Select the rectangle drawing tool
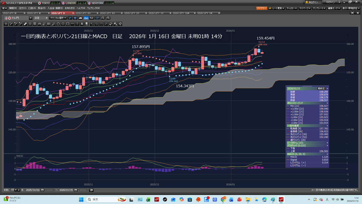Image resolution: width=362 pixels, height=204 pixels. click(x=68, y=24)
